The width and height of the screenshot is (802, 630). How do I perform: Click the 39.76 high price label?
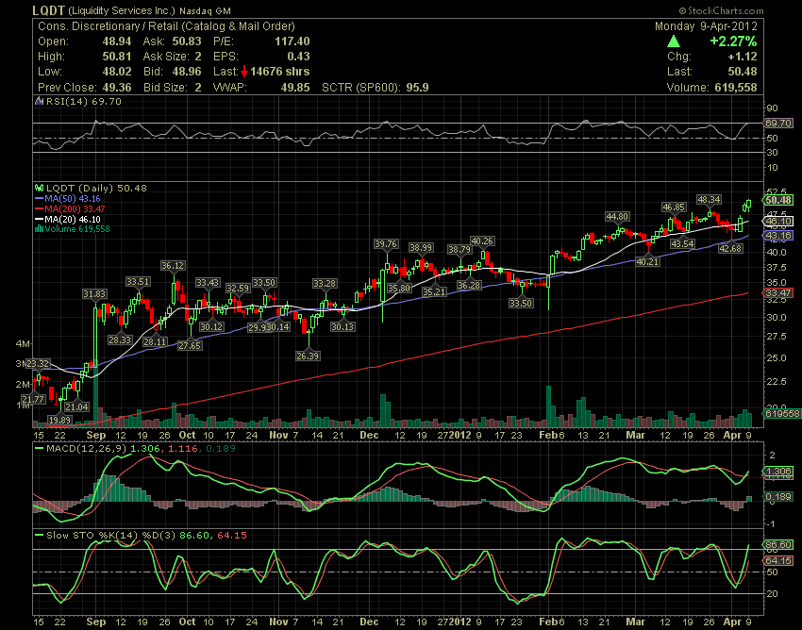(386, 244)
